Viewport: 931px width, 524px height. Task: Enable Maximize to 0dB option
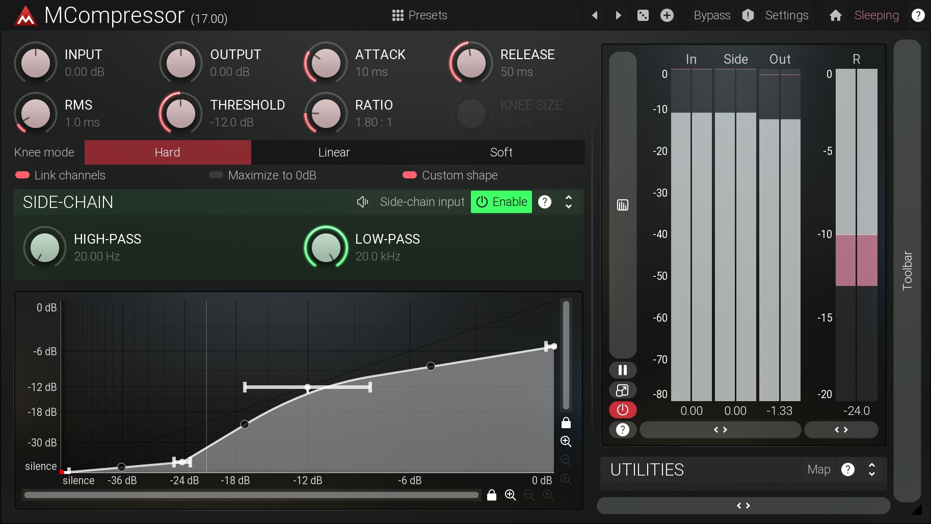pos(216,175)
